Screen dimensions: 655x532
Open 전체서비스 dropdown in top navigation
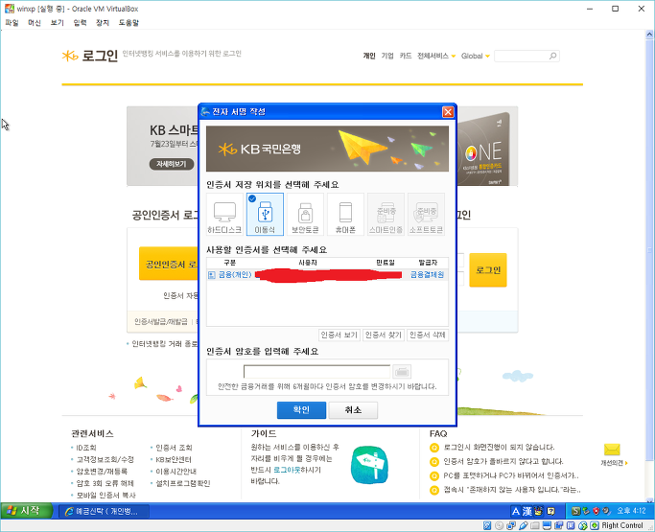(x=436, y=56)
